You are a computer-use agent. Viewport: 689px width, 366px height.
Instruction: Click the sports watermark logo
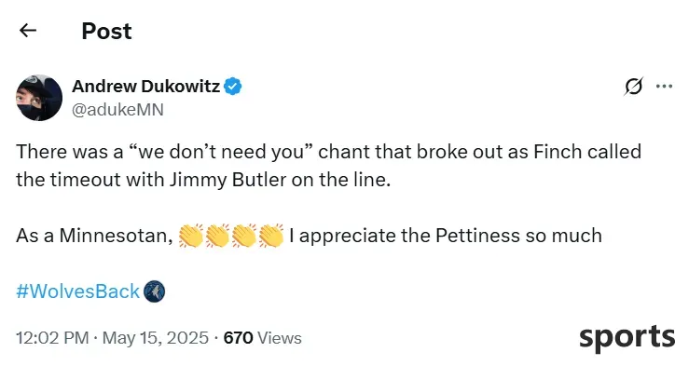(x=627, y=338)
